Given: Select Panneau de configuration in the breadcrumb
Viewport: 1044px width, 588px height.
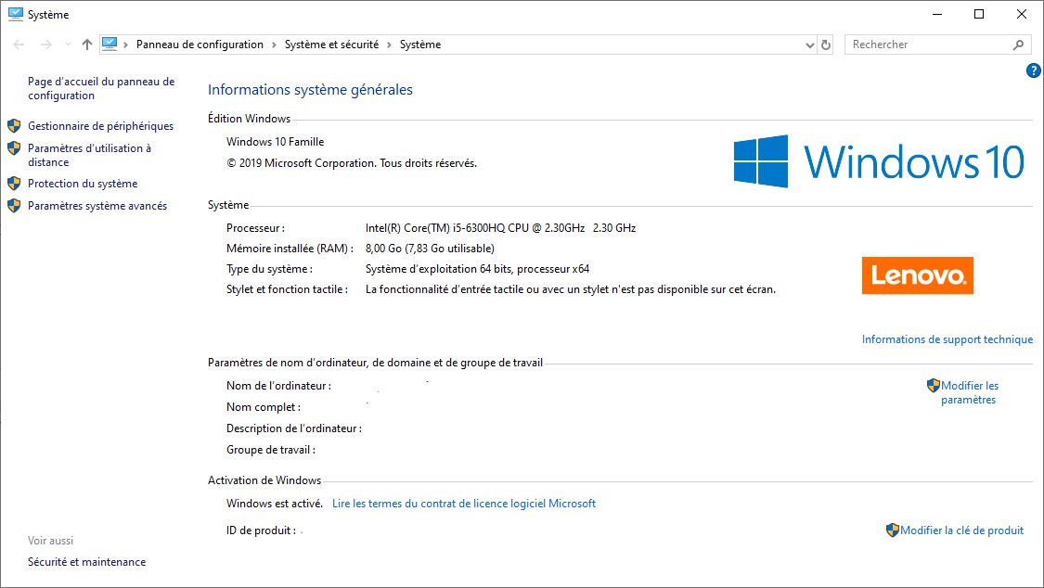Looking at the screenshot, I should tap(200, 45).
